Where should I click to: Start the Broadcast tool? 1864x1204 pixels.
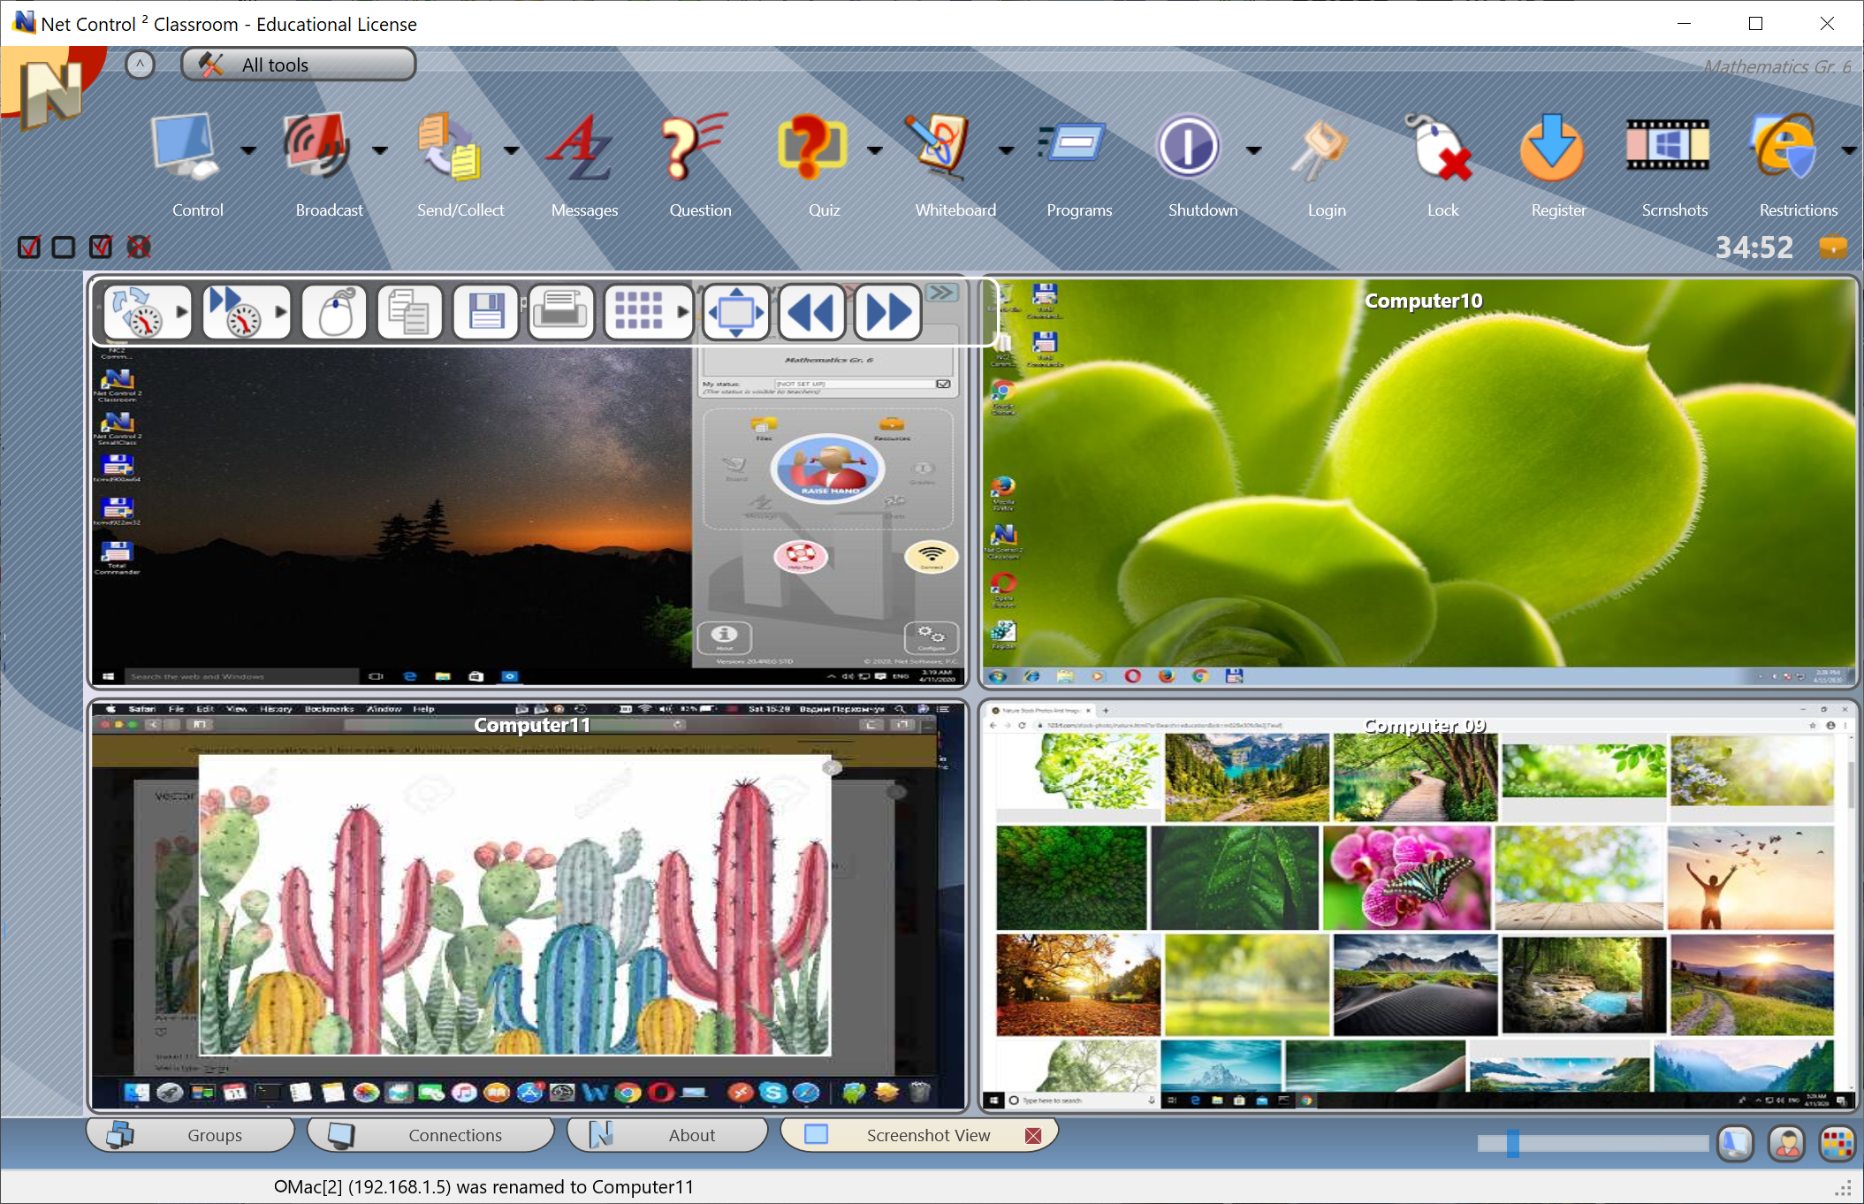point(316,146)
